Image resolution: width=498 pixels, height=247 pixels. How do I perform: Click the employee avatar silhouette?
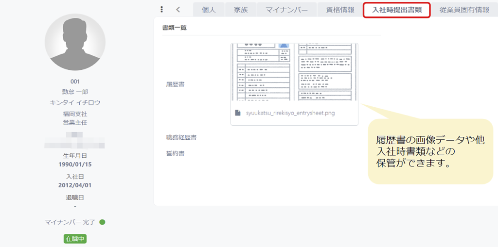coord(75,42)
